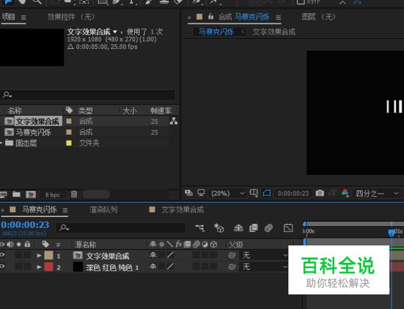Hide 深色 红色 纯色 1 layer eye toggle
Screen dimensions: 404x309
tap(2, 266)
